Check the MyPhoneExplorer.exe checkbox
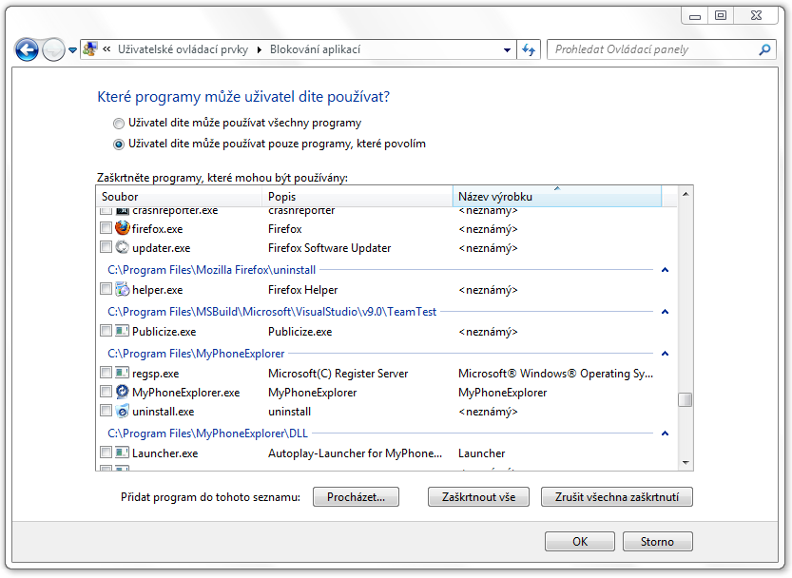792x578 pixels. 106,392
